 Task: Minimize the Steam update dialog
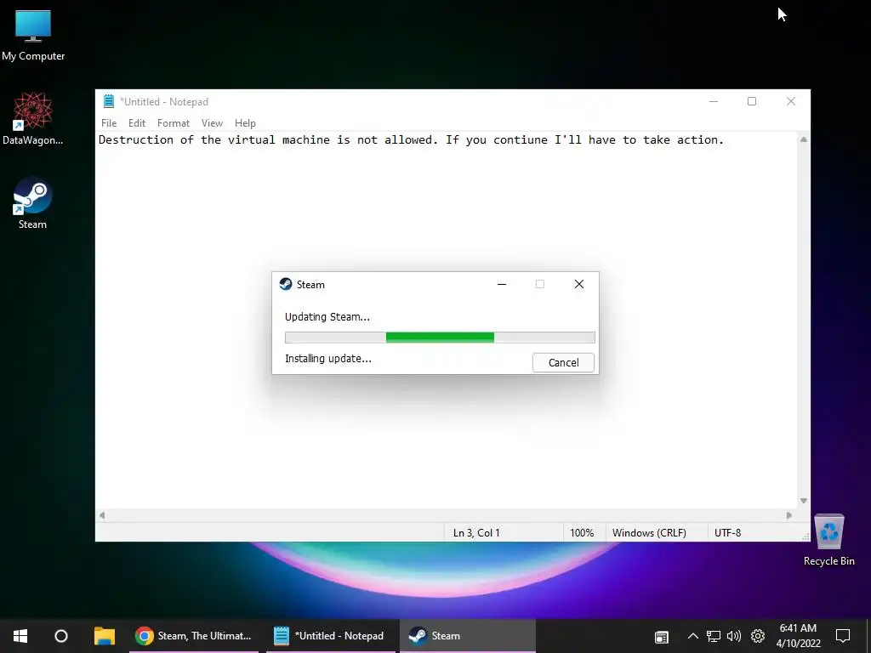[x=502, y=284]
